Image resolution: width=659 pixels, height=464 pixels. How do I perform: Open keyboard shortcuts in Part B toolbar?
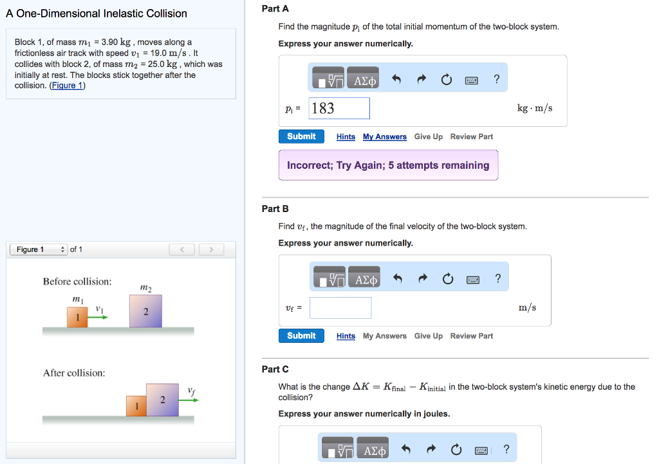click(473, 280)
